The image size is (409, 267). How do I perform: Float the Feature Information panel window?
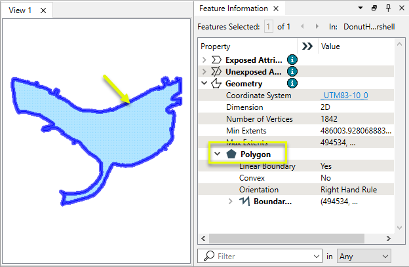pyautogui.click(x=374, y=9)
